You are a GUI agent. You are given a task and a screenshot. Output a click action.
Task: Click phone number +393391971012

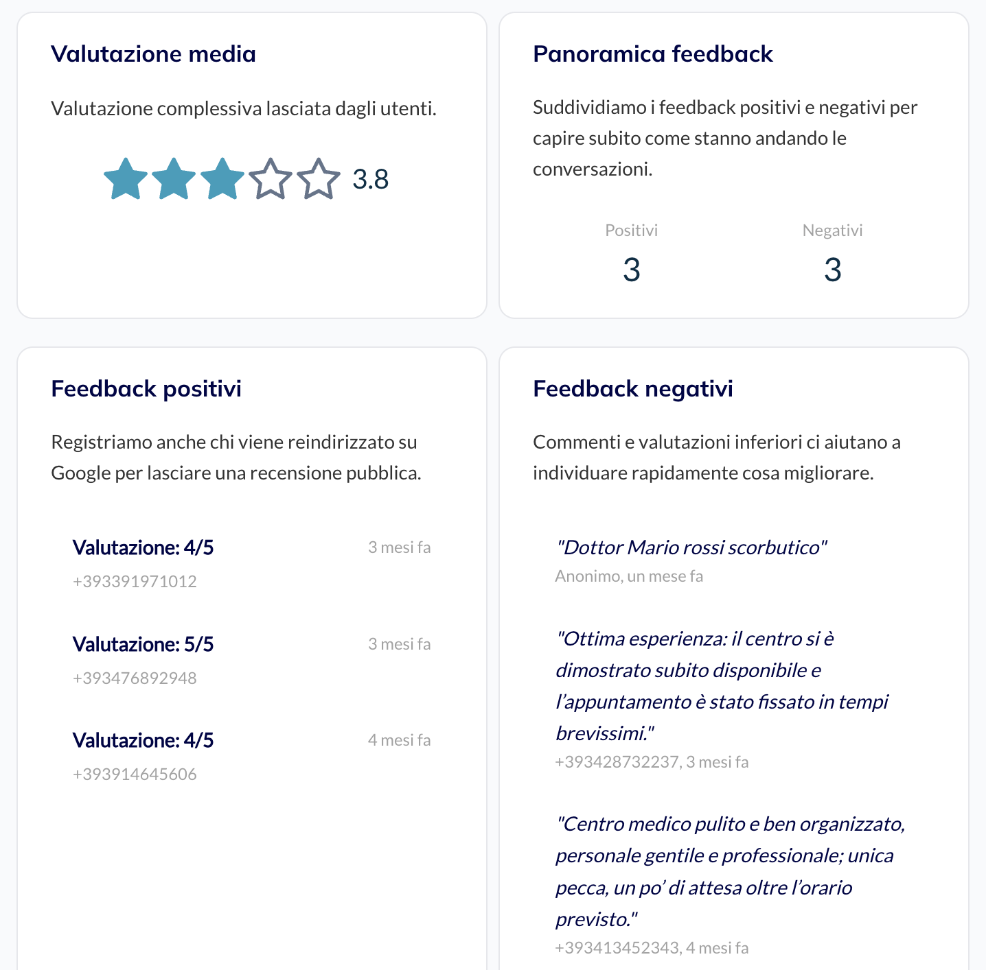(134, 581)
